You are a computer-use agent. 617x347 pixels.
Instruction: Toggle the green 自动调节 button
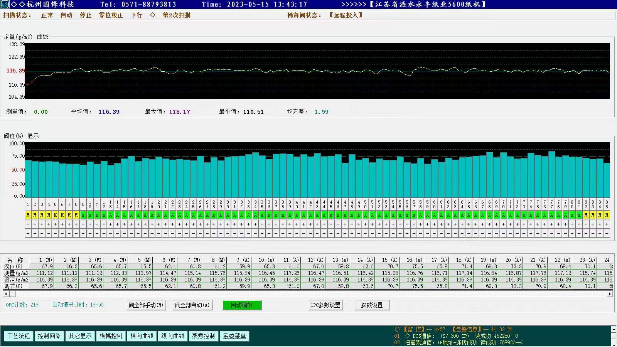click(242, 305)
